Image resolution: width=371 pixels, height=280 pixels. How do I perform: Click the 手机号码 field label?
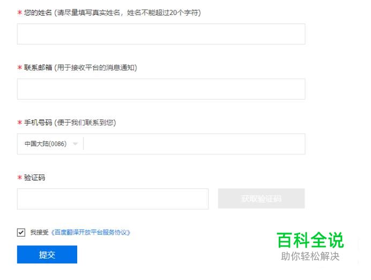click(38, 123)
